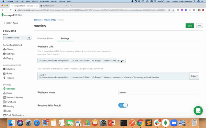The image size is (206, 128).
Task: Navigate to Services breadcrumb
Action: pyautogui.click(x=37, y=20)
